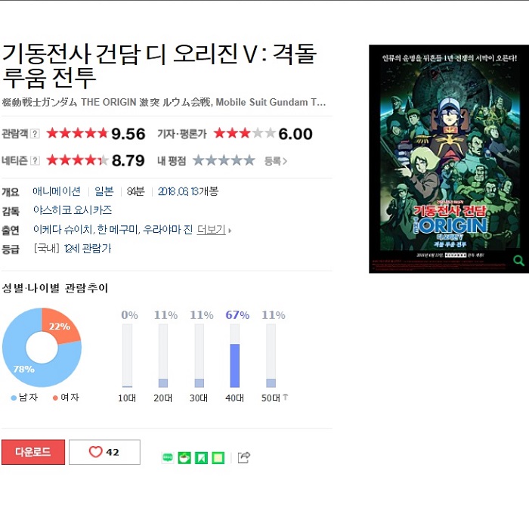529x514 pixels.
Task: Open director 야스히코 요시카즈 link
Action: click(73, 210)
